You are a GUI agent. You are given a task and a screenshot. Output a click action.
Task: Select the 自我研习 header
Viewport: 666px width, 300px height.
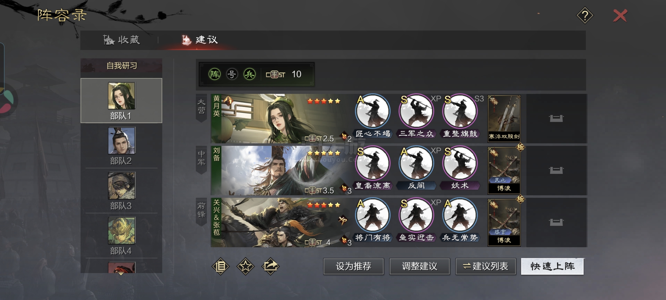click(121, 66)
